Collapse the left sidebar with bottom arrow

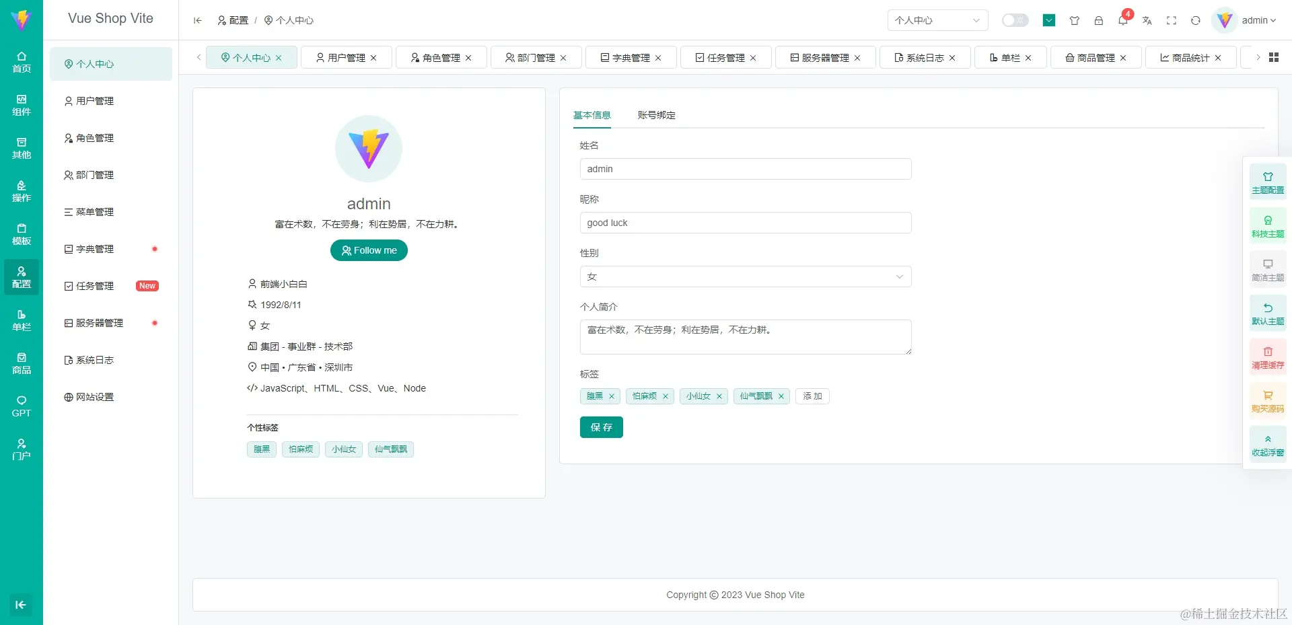[x=21, y=605]
